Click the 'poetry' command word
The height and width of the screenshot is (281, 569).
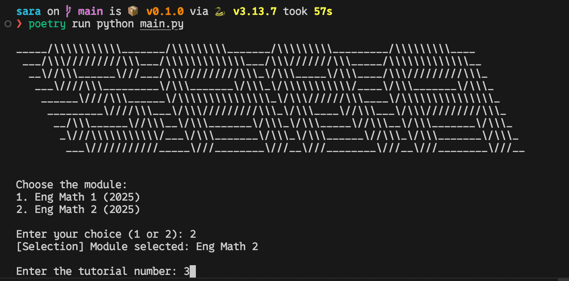pos(47,24)
